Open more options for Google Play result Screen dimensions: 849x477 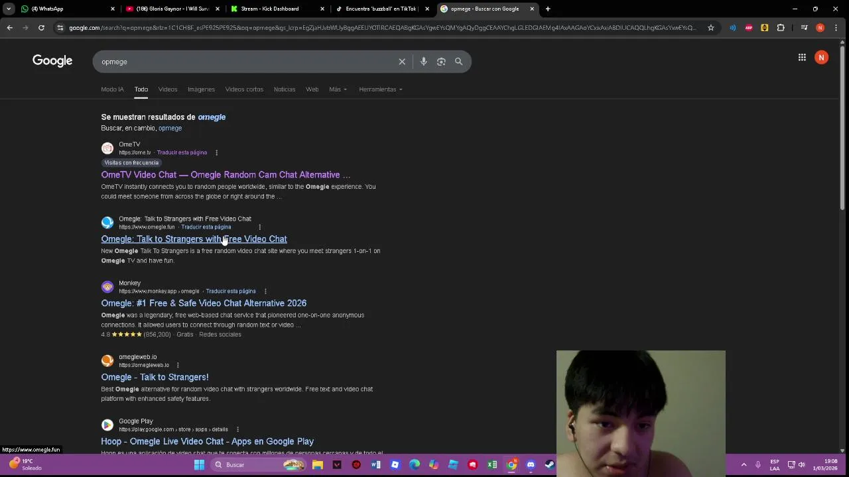pos(237,429)
